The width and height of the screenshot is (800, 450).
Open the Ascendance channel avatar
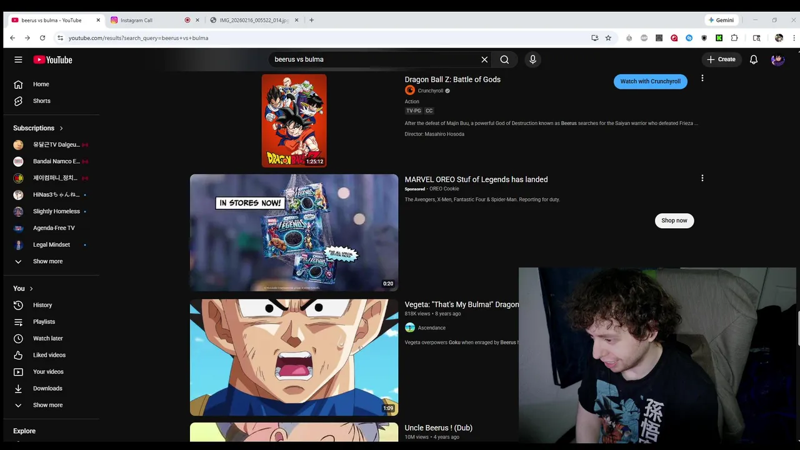(410, 327)
